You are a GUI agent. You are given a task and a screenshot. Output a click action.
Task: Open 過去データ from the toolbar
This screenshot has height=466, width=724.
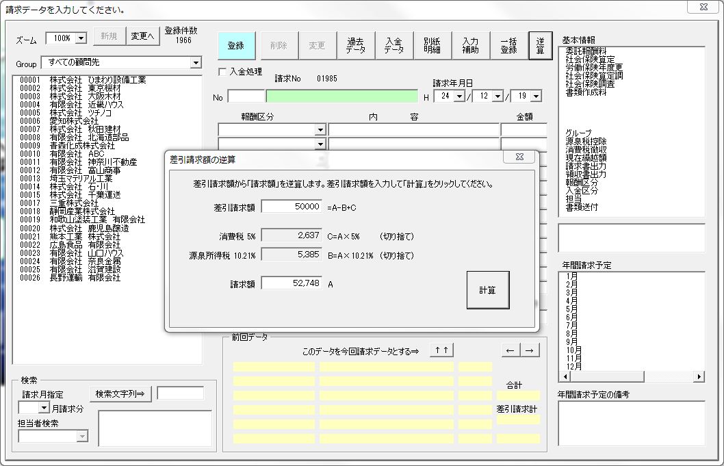pyautogui.click(x=356, y=46)
